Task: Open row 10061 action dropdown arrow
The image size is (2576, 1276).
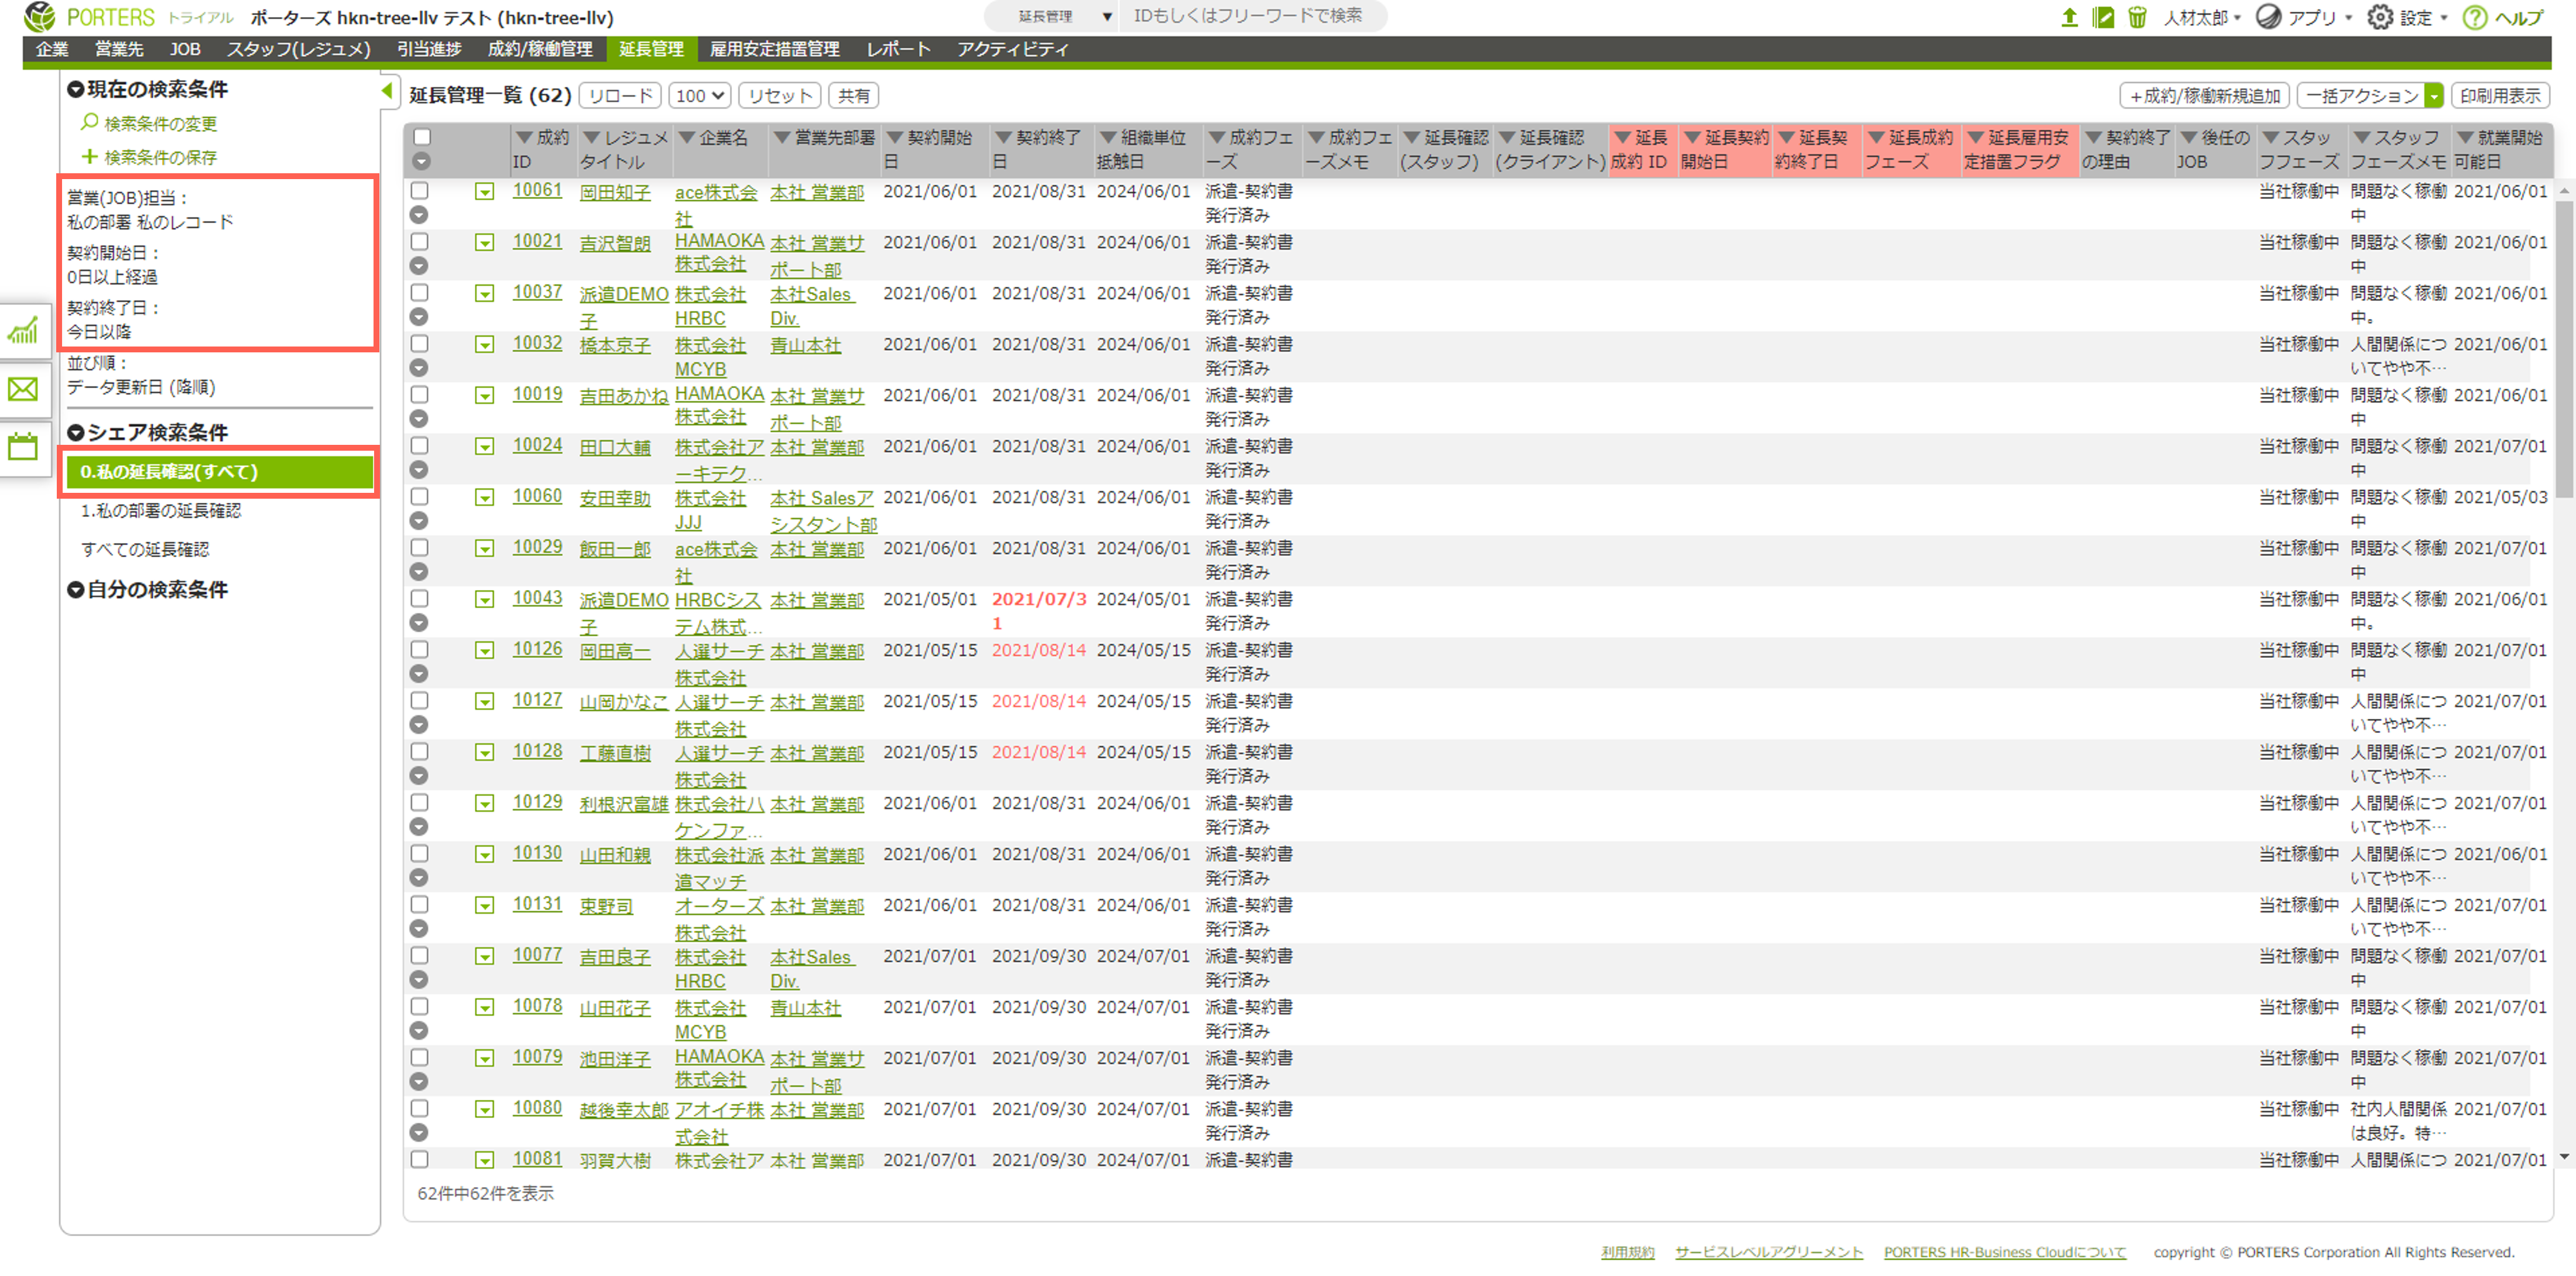Action: 484,191
